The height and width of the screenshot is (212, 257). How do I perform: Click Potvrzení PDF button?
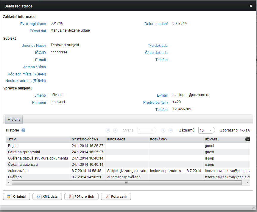tap(116, 196)
